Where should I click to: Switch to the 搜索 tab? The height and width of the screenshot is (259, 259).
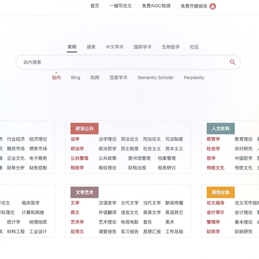[91, 47]
